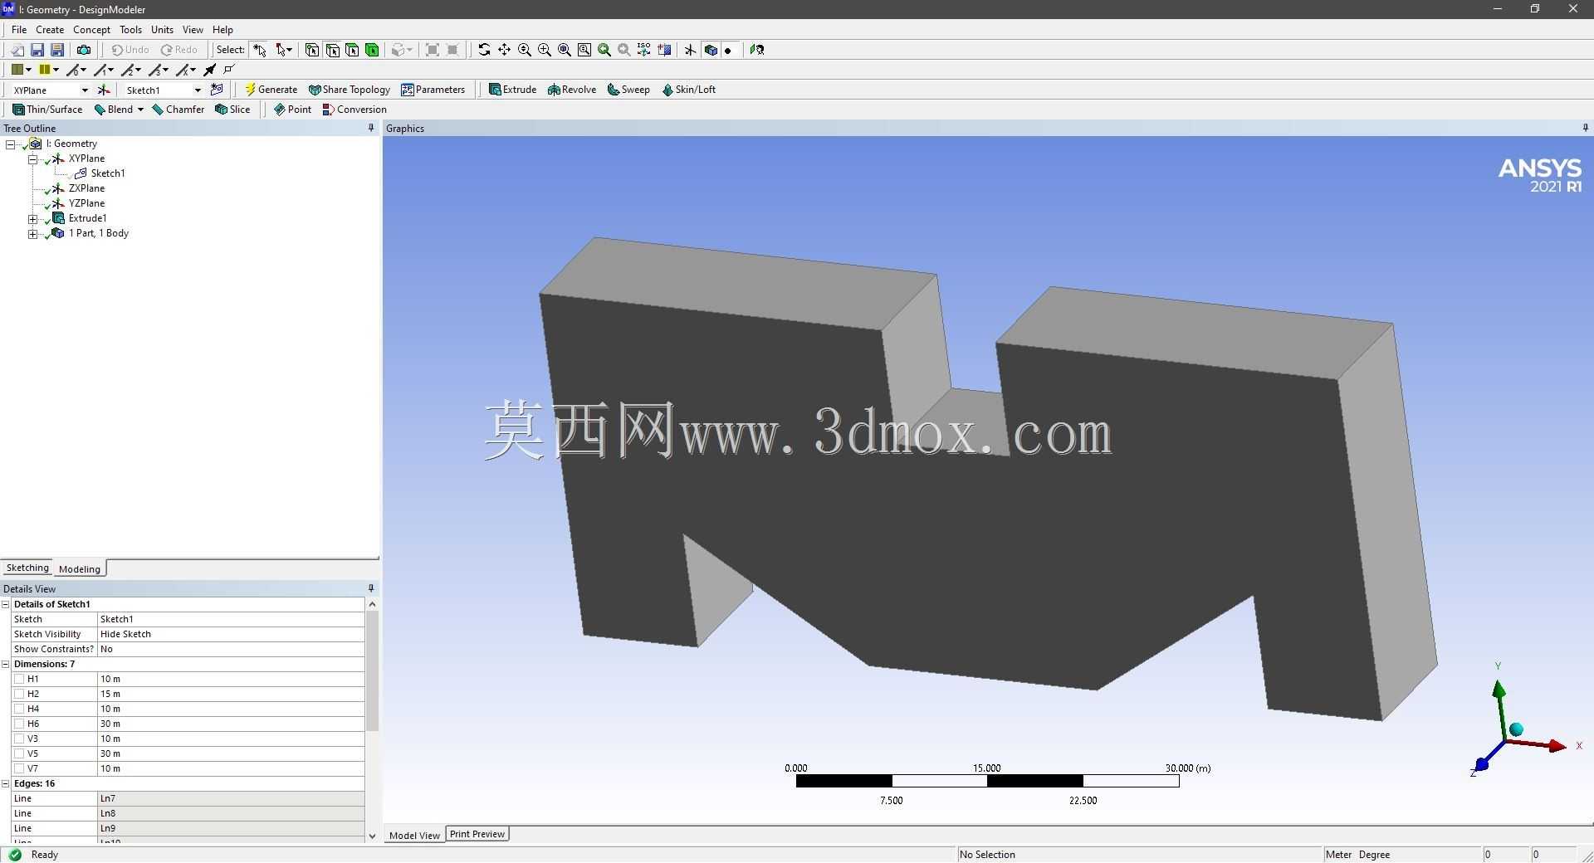Viewport: 1594px width, 863px height.
Task: Tick the H4 dimension checkbox
Action: 19,709
